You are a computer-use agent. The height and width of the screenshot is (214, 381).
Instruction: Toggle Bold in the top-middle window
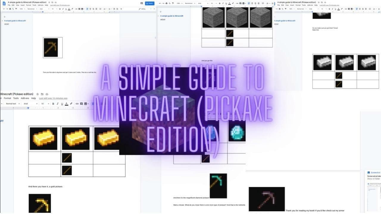pyautogui.click(x=220, y=3)
